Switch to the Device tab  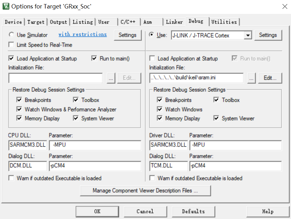pos(13,22)
